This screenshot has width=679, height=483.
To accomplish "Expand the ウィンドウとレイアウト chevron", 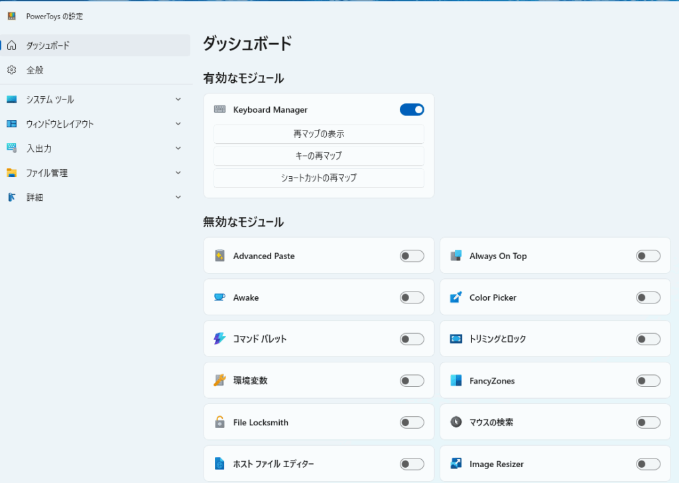I will [x=178, y=124].
